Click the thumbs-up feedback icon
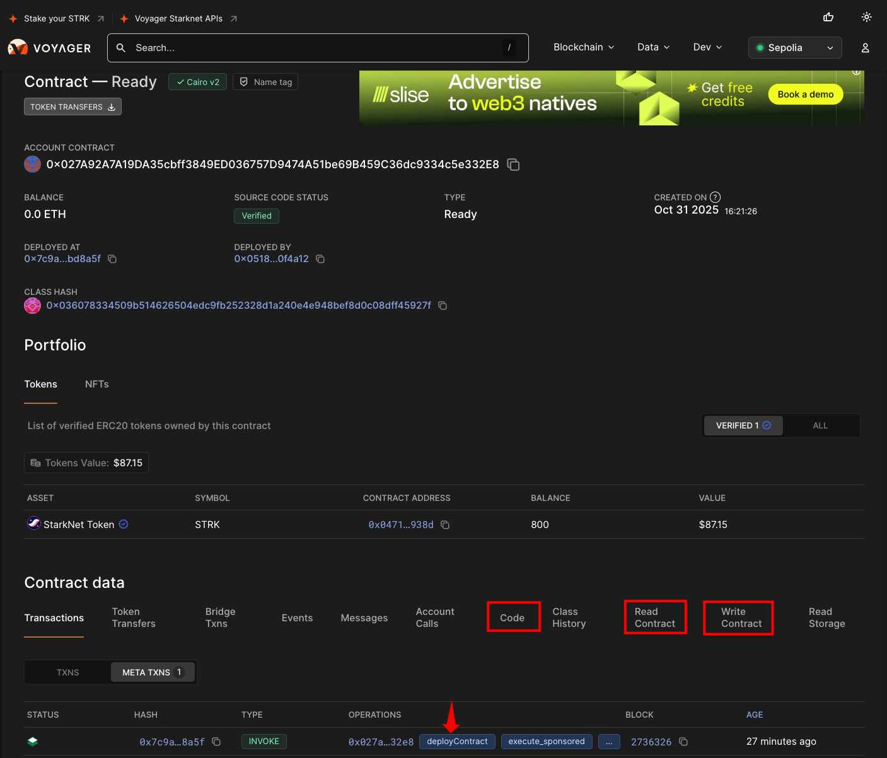 pyautogui.click(x=828, y=17)
